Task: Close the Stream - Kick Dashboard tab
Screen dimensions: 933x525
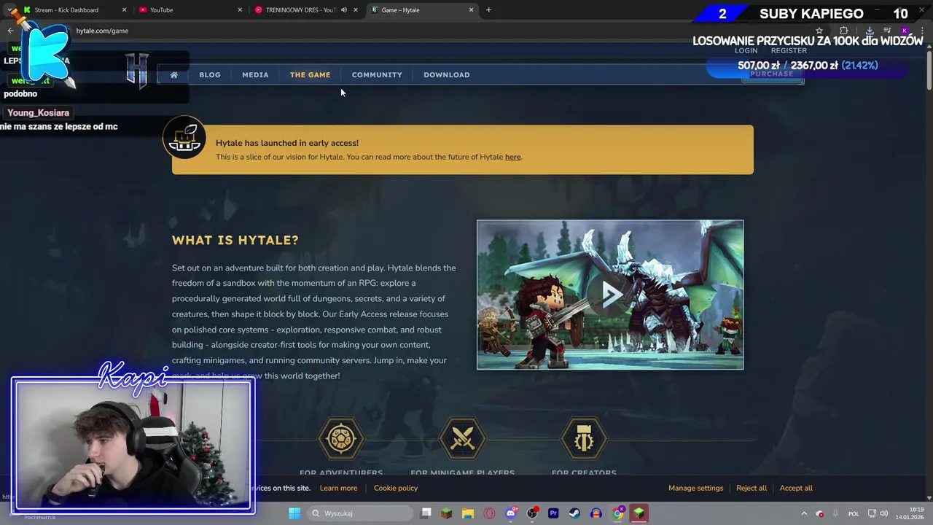Action: point(124,10)
